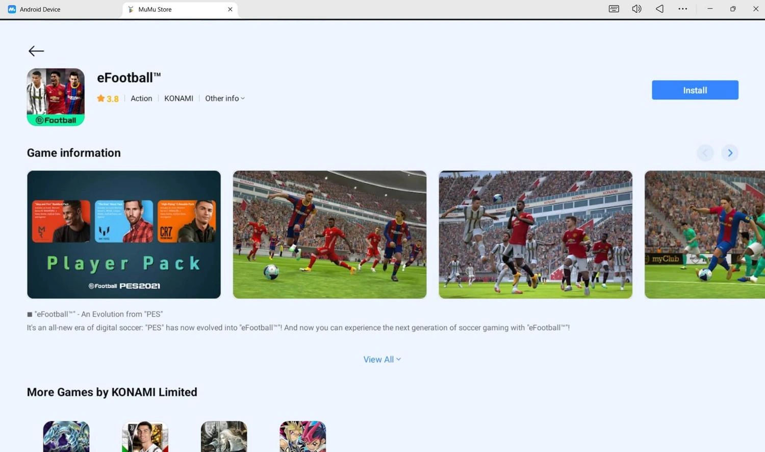Show next screenshots with right arrow
This screenshot has height=452, width=765.
tap(730, 153)
